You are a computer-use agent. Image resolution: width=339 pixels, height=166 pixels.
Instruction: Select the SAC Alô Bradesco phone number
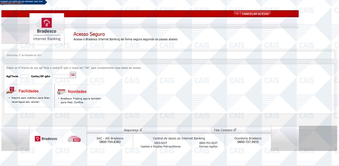click(110, 142)
